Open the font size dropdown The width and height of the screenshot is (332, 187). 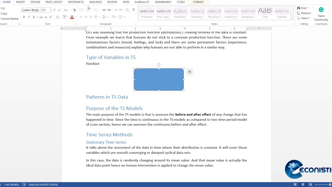pos(50,10)
